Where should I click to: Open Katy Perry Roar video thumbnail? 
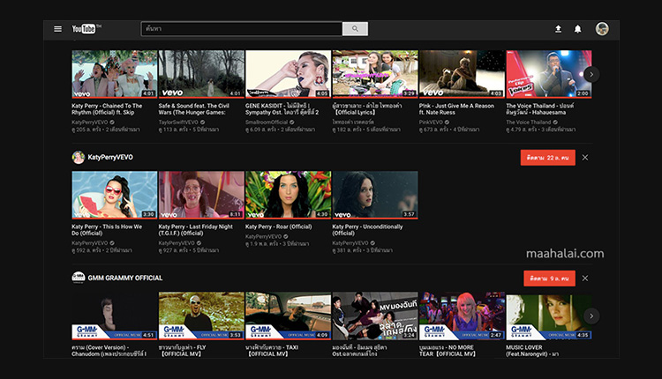288,195
